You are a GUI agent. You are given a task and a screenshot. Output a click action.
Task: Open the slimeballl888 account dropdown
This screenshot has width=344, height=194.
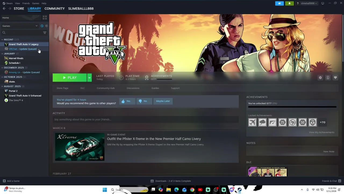[309, 3]
